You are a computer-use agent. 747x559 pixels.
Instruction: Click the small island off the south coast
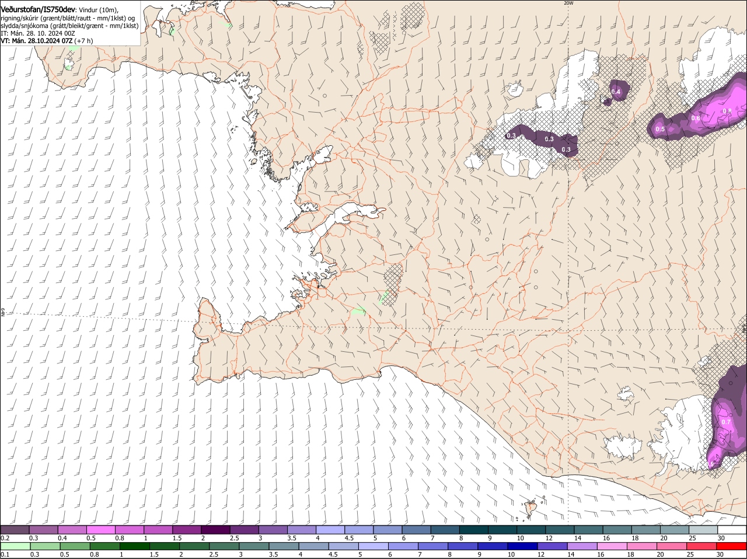point(531,509)
